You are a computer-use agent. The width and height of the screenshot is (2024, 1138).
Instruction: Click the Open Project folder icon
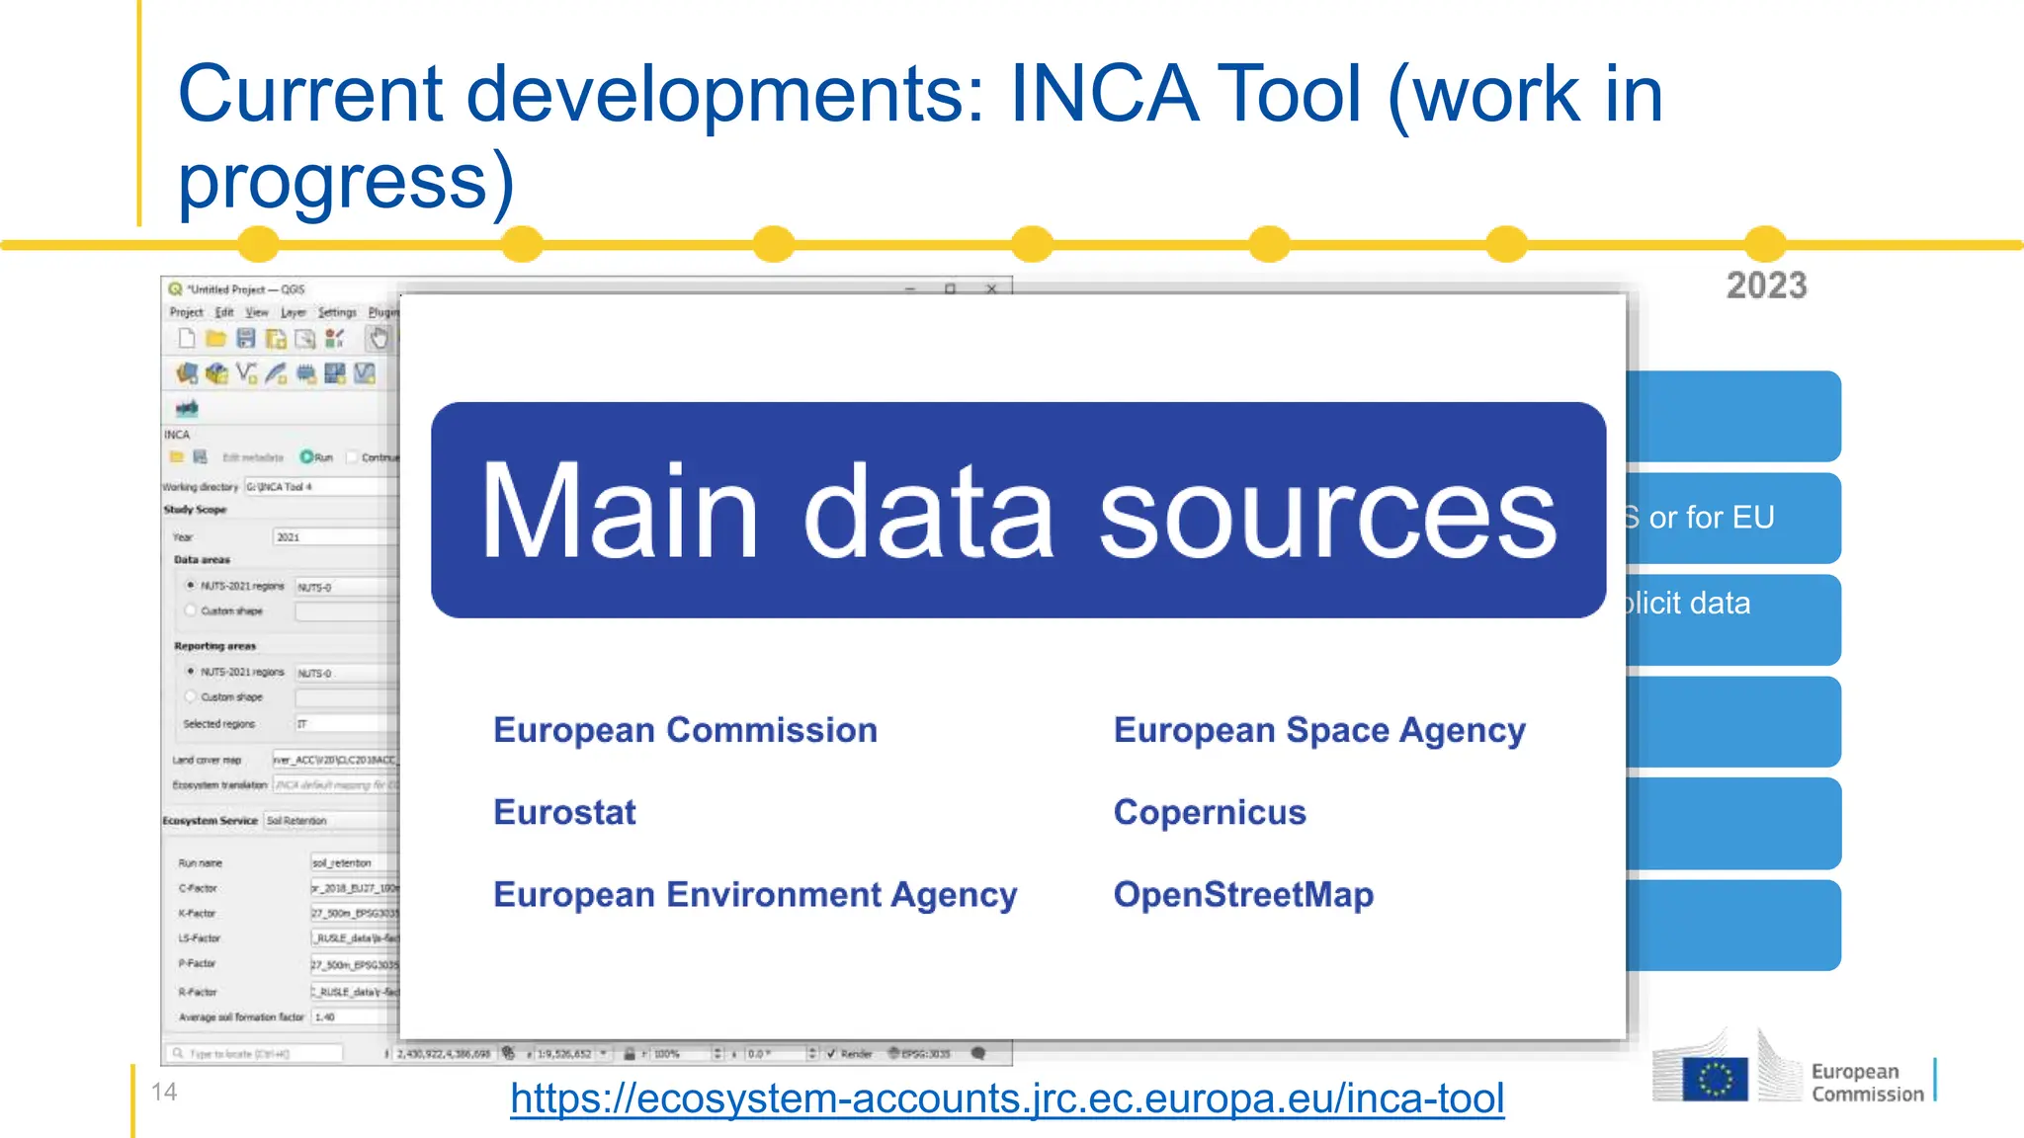tap(215, 339)
